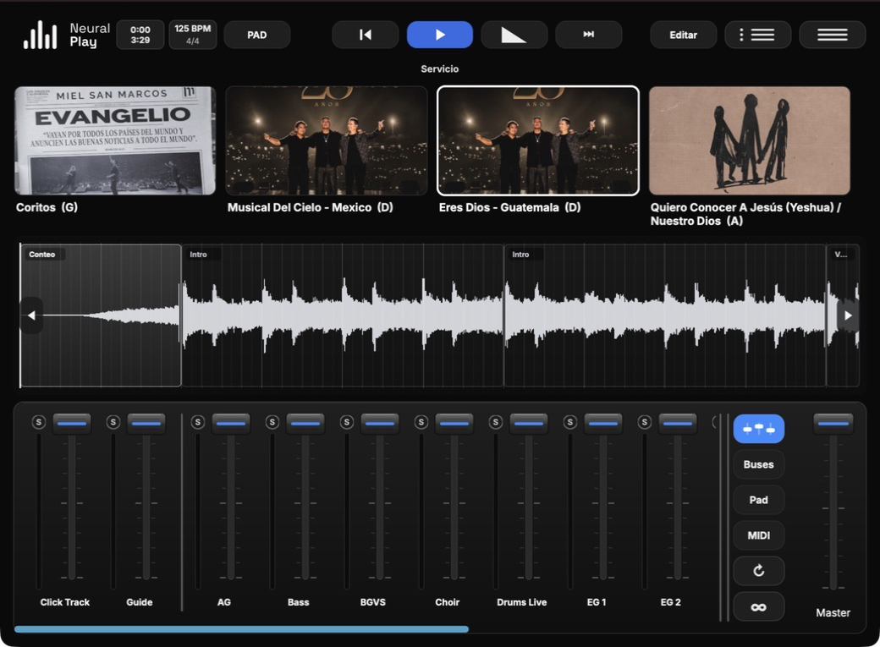880x647 pixels.
Task: Solo the Click Track channel
Action: coord(39,422)
